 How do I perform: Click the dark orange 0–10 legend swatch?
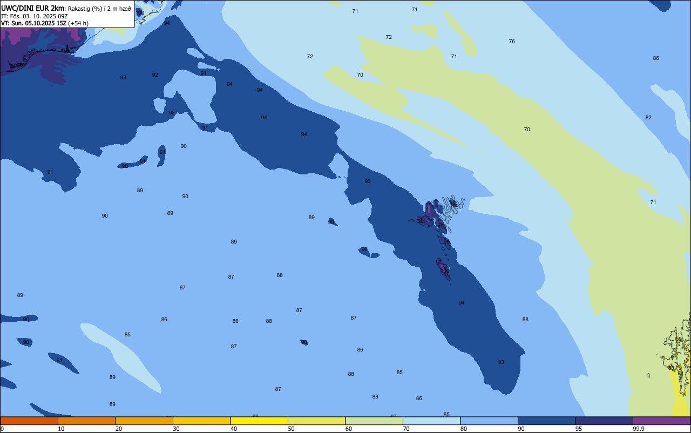pyautogui.click(x=29, y=421)
